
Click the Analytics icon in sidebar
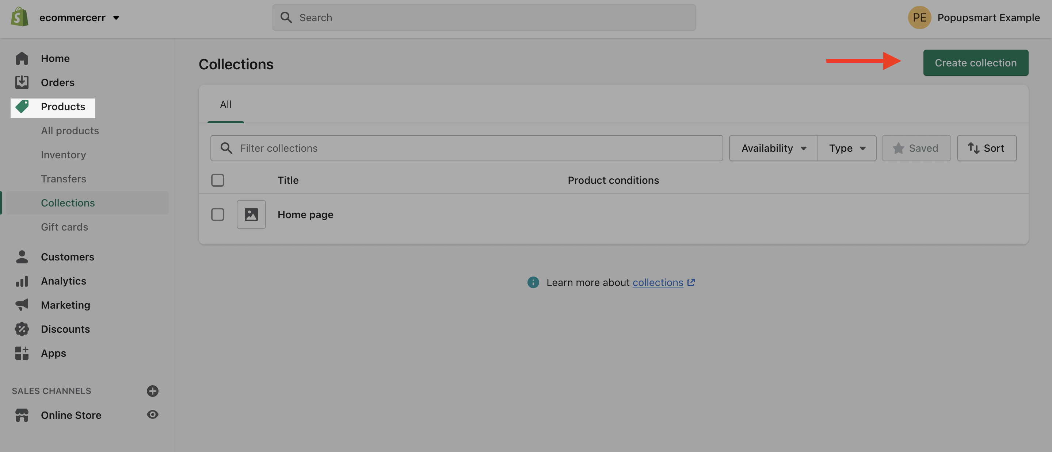point(20,281)
